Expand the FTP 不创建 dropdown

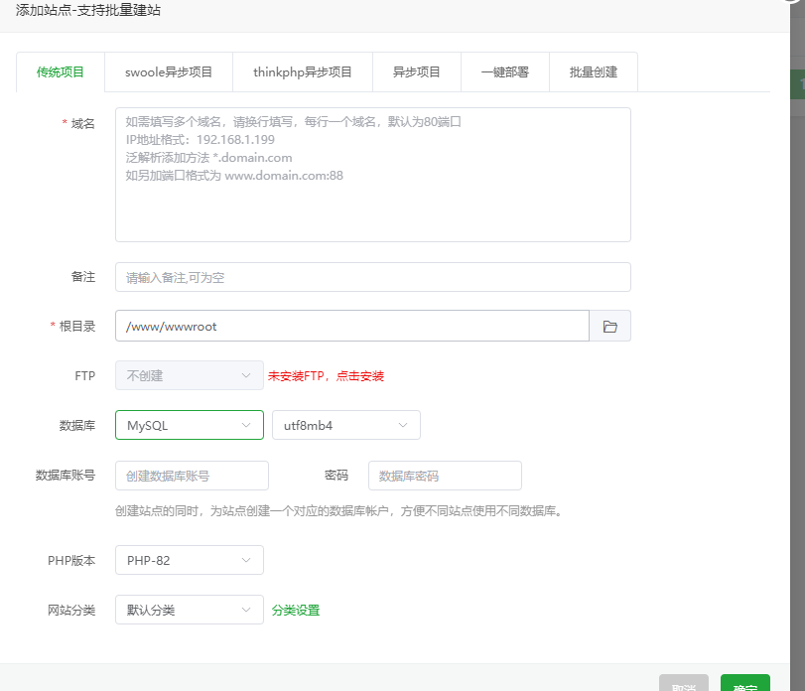coord(189,375)
